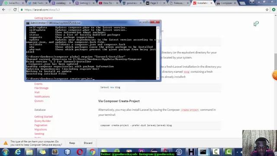
Task: Discard the Composer-Setup.exe download
Action: [x=88, y=143]
